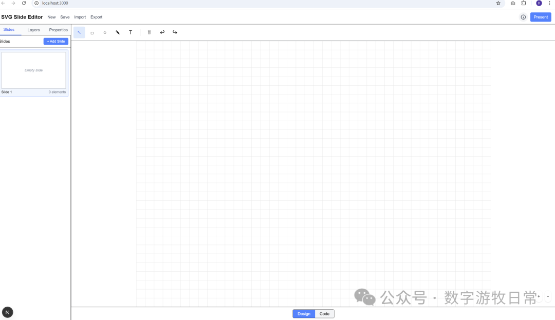555x320 pixels.
Task: Select the Circle shape tool
Action: pyautogui.click(x=105, y=32)
